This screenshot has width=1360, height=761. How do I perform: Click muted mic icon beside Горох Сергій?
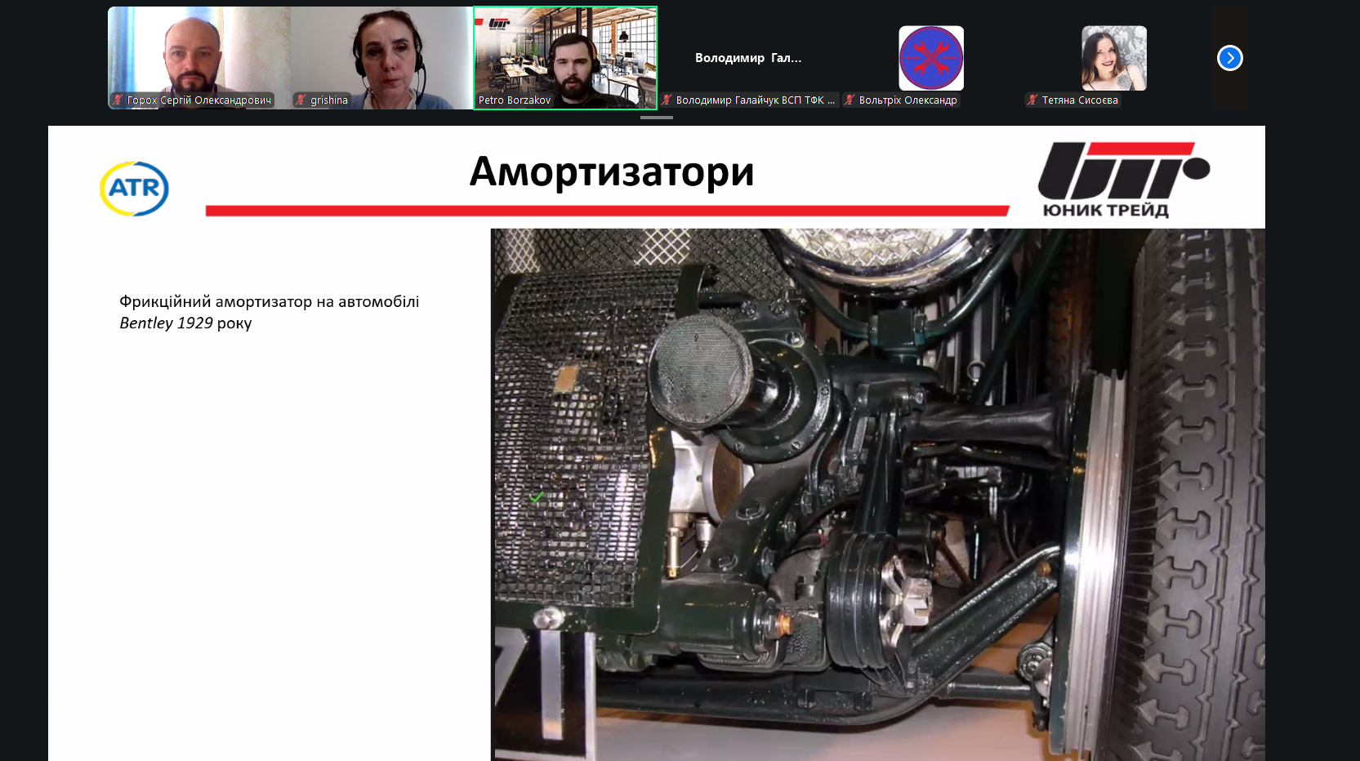118,100
